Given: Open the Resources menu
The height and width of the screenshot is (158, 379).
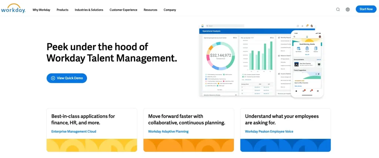Looking at the screenshot, I should click(150, 10).
